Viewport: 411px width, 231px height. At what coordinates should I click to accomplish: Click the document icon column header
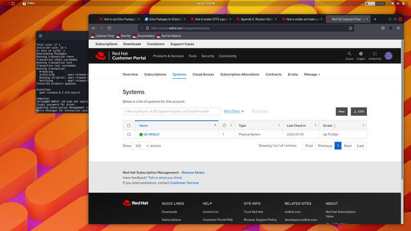(224, 125)
